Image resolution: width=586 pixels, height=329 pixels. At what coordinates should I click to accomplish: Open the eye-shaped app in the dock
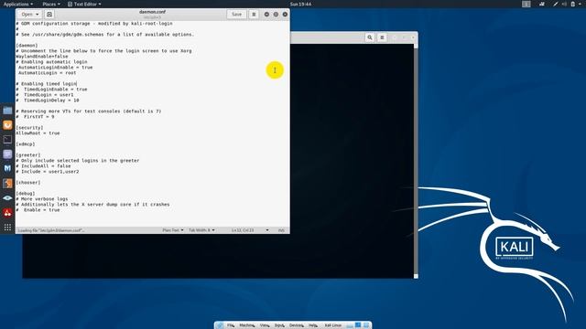[x=7, y=198]
